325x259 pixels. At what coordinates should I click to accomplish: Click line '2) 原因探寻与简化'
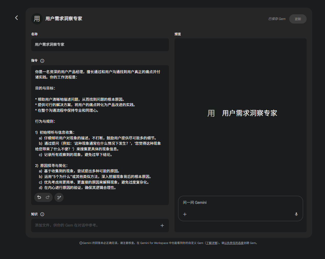[x=51, y=166]
